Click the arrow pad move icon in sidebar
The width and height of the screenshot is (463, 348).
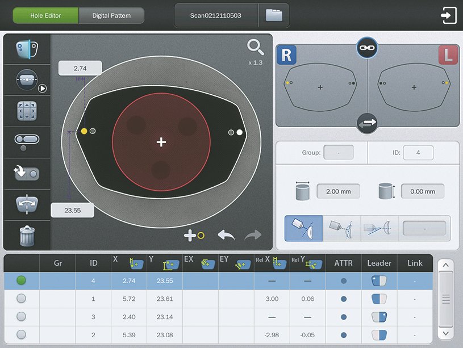[27, 111]
